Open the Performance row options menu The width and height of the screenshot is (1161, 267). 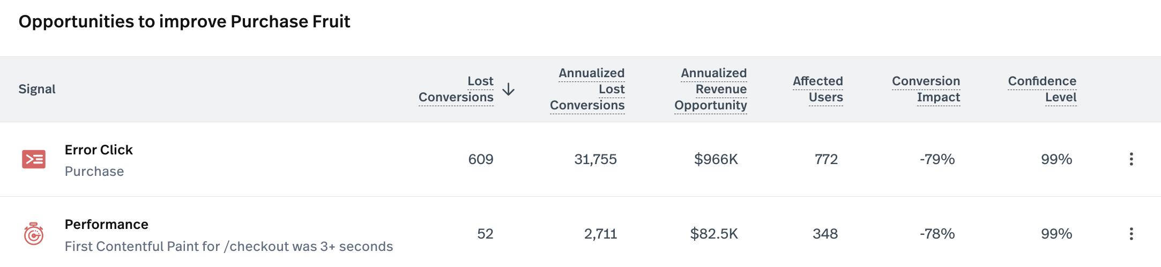point(1131,234)
